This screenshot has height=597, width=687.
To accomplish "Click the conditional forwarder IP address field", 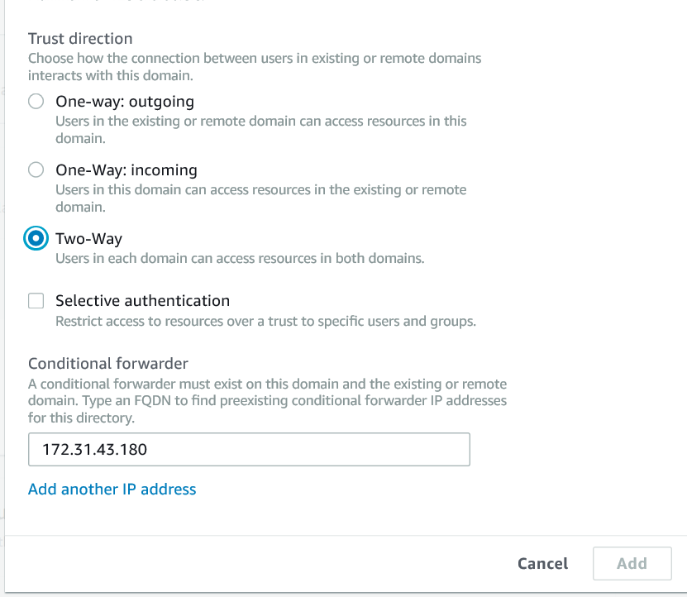I will coord(249,450).
